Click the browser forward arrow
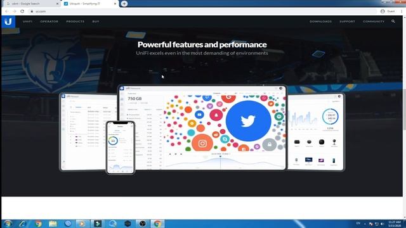This screenshot has height=228, width=406. coord(15,11)
